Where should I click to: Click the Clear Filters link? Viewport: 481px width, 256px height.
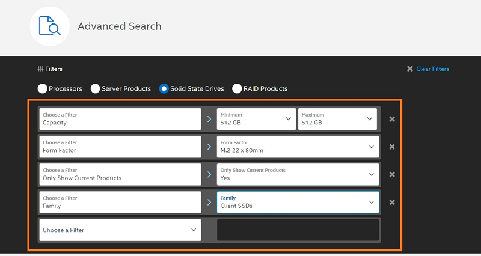click(x=428, y=69)
